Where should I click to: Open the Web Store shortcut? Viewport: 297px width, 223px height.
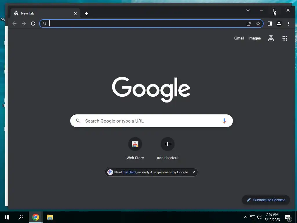click(135, 149)
